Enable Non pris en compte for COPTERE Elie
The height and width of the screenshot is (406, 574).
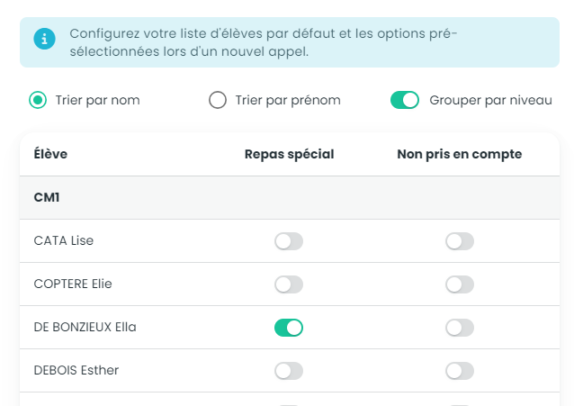(x=460, y=284)
